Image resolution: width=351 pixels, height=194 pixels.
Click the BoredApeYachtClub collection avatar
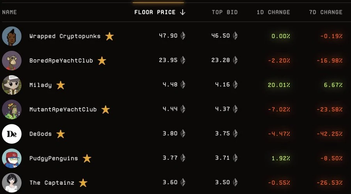pyautogui.click(x=12, y=61)
